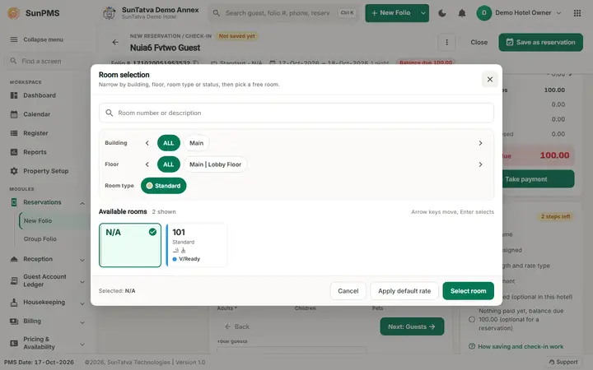Viewport: 593px width, 370px height.
Task: Click the Housekeeping icon
Action: (x=14, y=303)
